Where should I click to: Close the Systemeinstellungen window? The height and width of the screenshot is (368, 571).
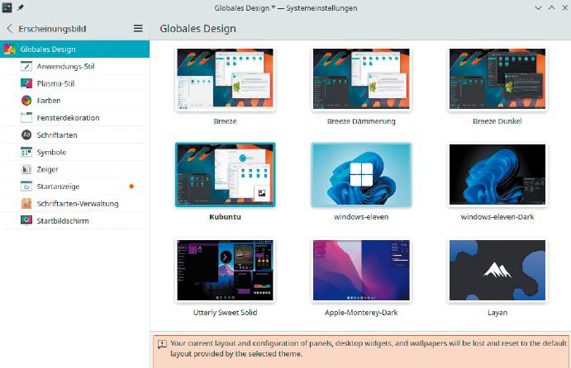point(565,7)
